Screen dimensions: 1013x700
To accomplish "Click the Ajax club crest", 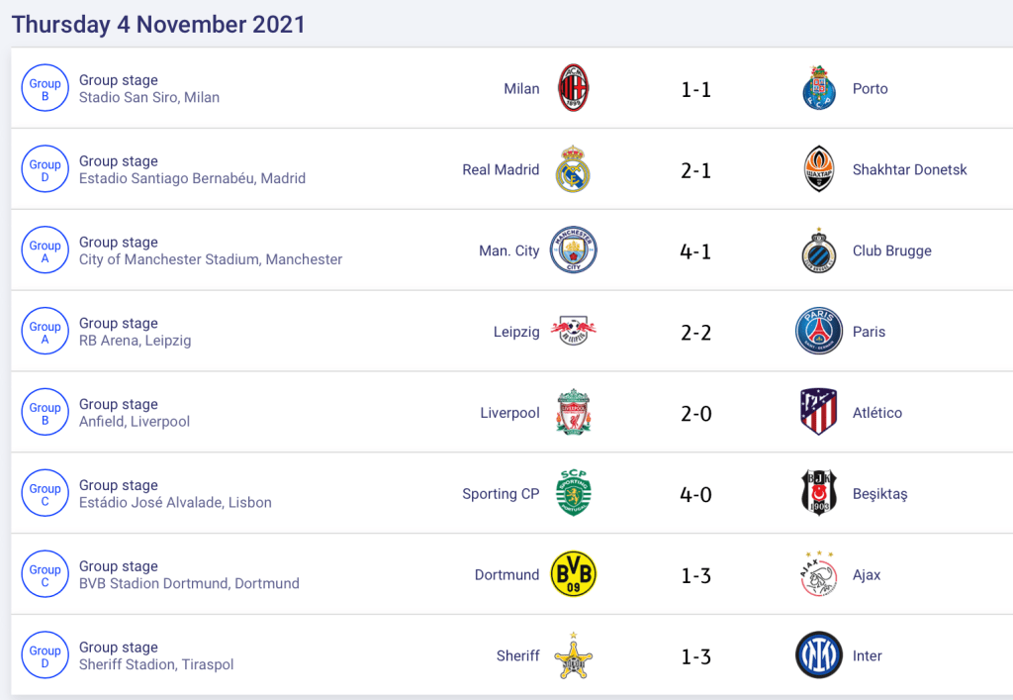I will [x=819, y=575].
